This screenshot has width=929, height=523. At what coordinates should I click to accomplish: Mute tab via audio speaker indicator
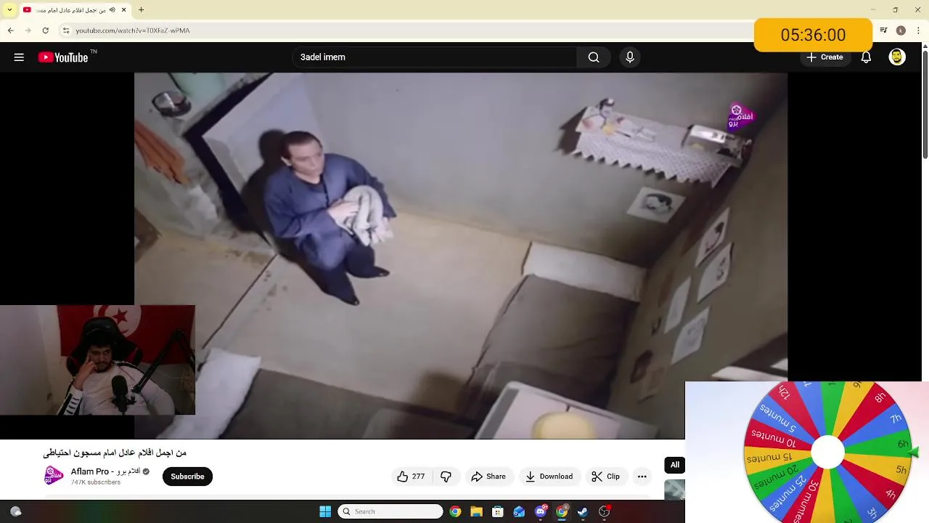(x=112, y=10)
